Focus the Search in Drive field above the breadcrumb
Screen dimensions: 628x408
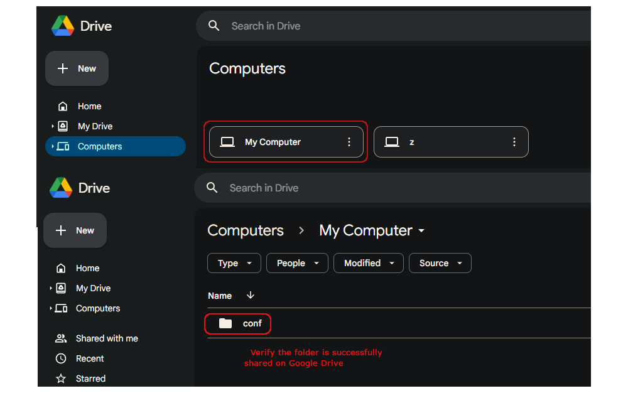click(x=392, y=188)
